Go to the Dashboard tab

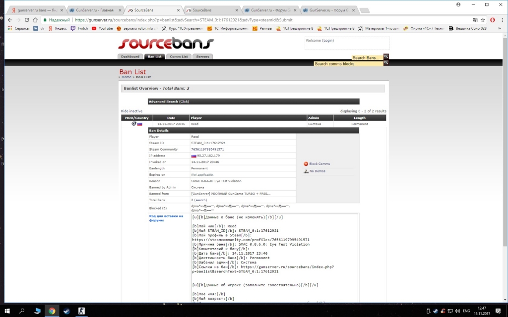[x=130, y=56]
